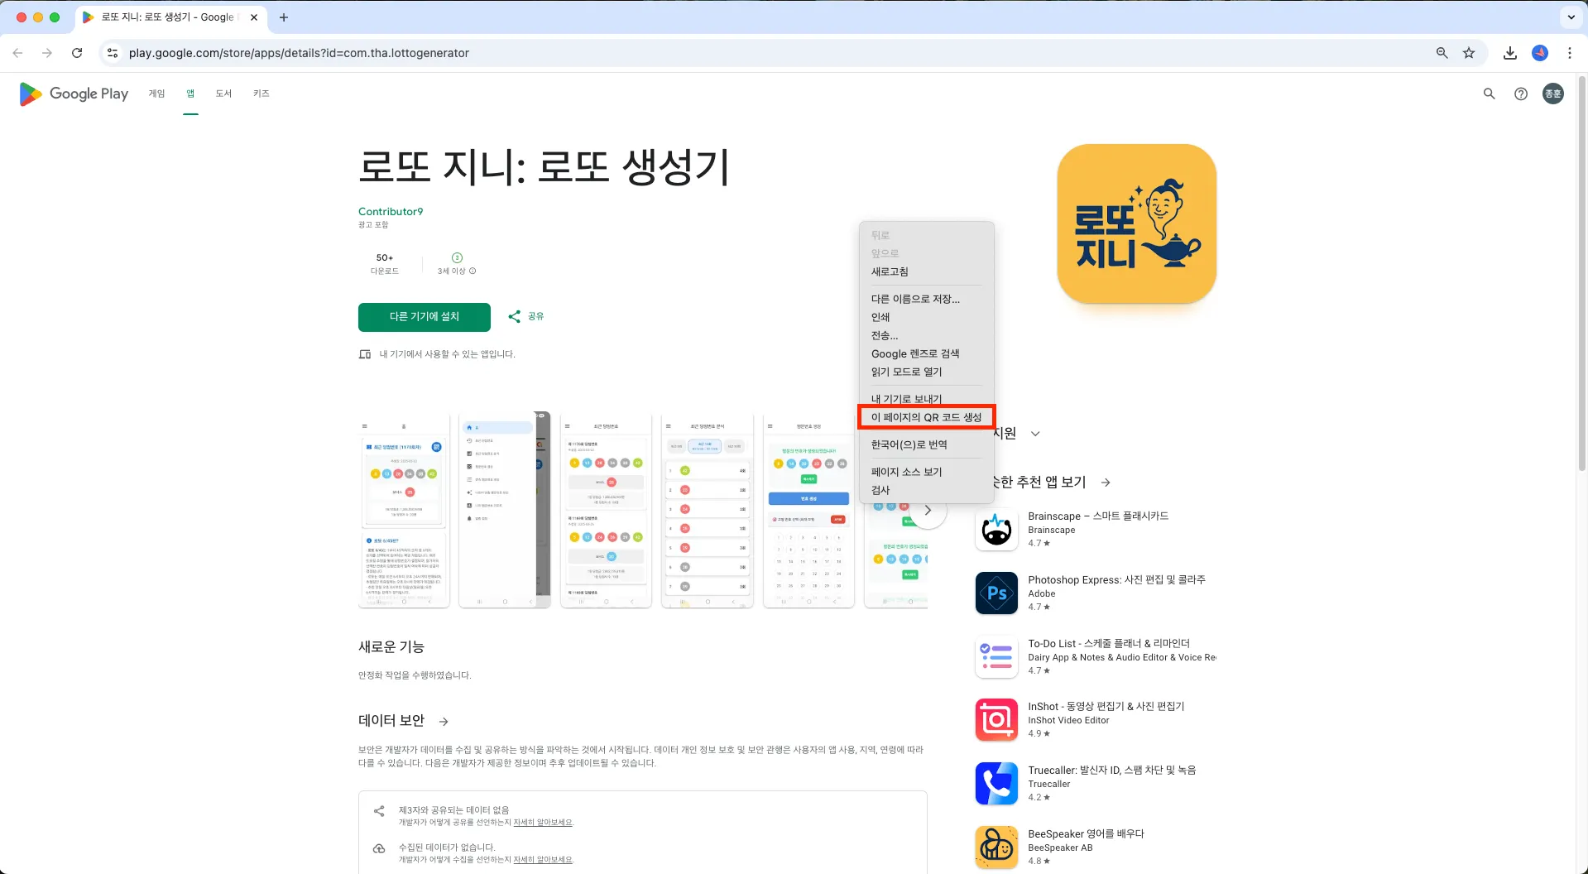Image resolution: width=1588 pixels, height=874 pixels.
Task: Open BeeSpeaker 영어를 배우다 title link
Action: click(1086, 833)
